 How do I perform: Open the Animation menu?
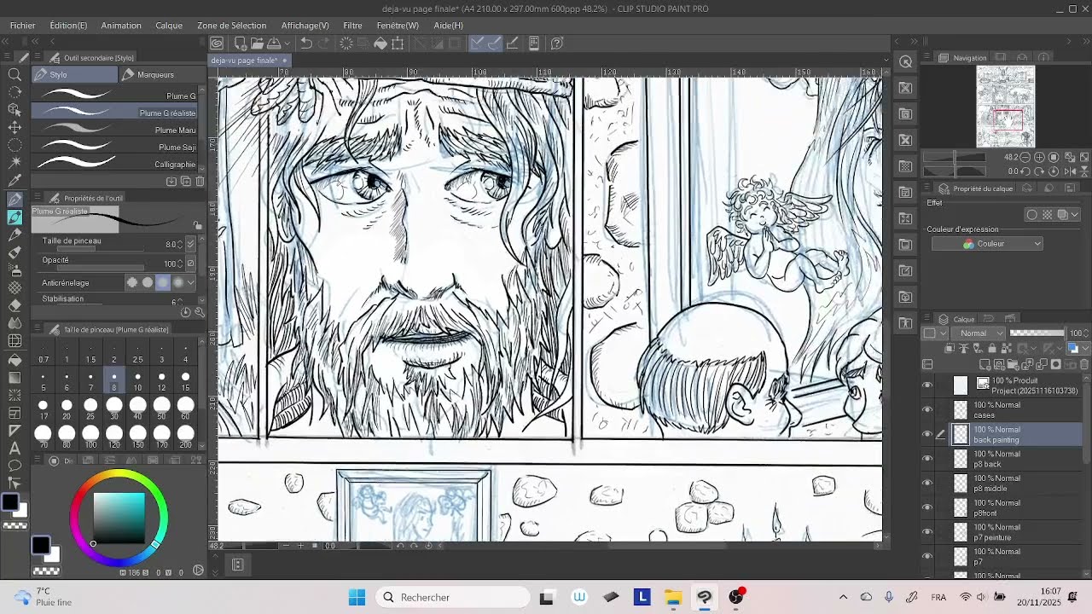coord(121,26)
